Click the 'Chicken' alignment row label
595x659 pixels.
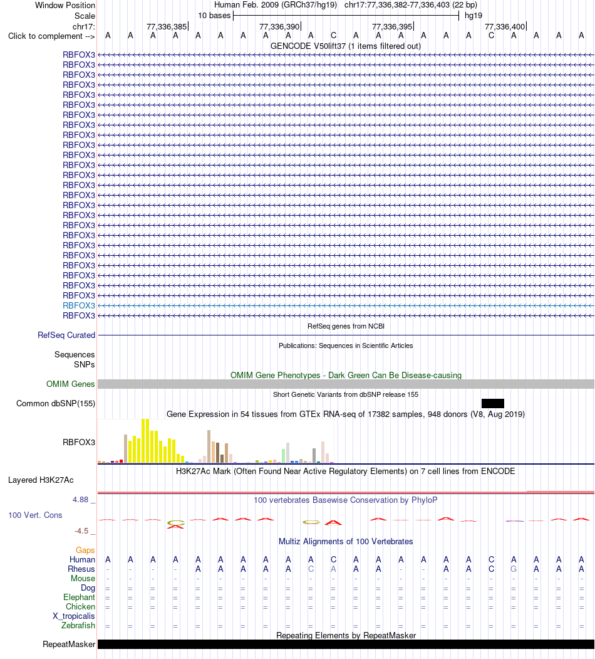tap(80, 607)
